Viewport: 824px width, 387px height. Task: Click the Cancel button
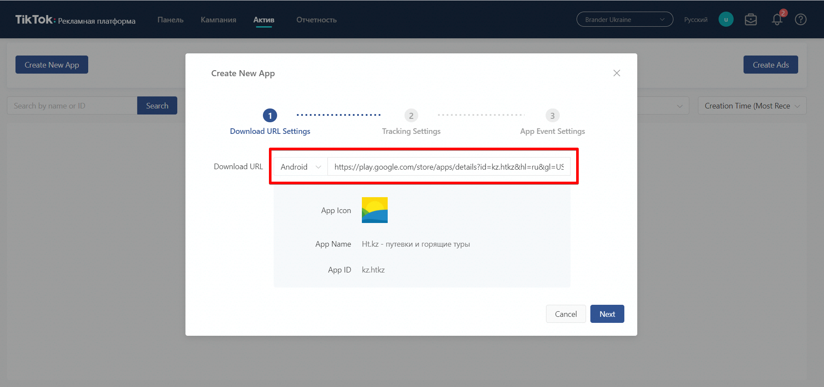click(565, 314)
